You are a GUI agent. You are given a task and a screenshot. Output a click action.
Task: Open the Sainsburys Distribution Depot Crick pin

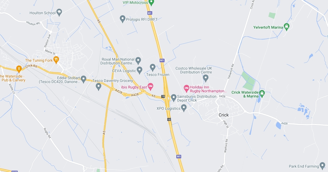click(x=174, y=97)
